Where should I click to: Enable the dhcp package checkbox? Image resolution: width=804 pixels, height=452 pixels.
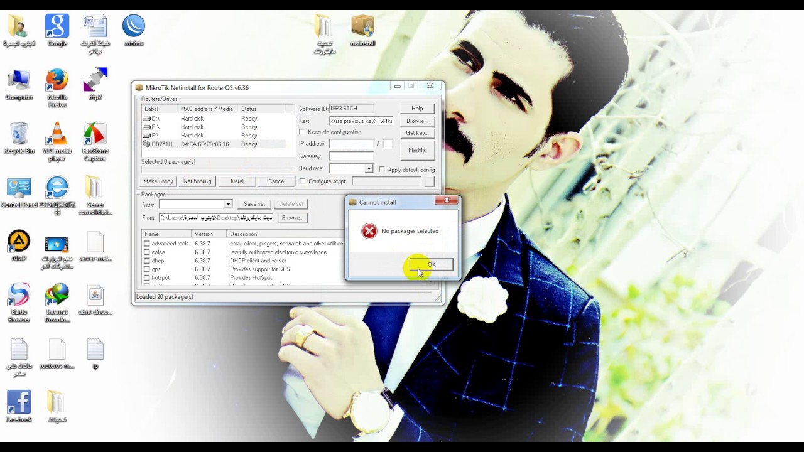147,261
